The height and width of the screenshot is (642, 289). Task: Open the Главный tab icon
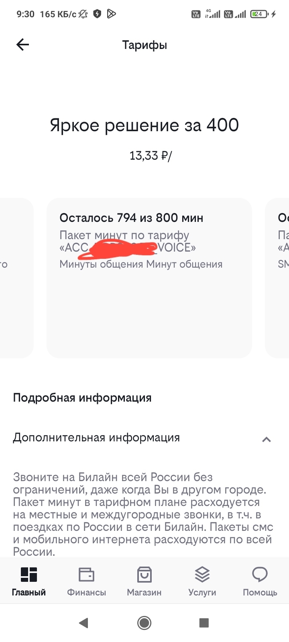coord(29,575)
